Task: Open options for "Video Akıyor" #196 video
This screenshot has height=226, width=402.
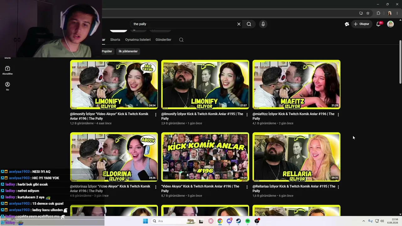Action: (247, 187)
